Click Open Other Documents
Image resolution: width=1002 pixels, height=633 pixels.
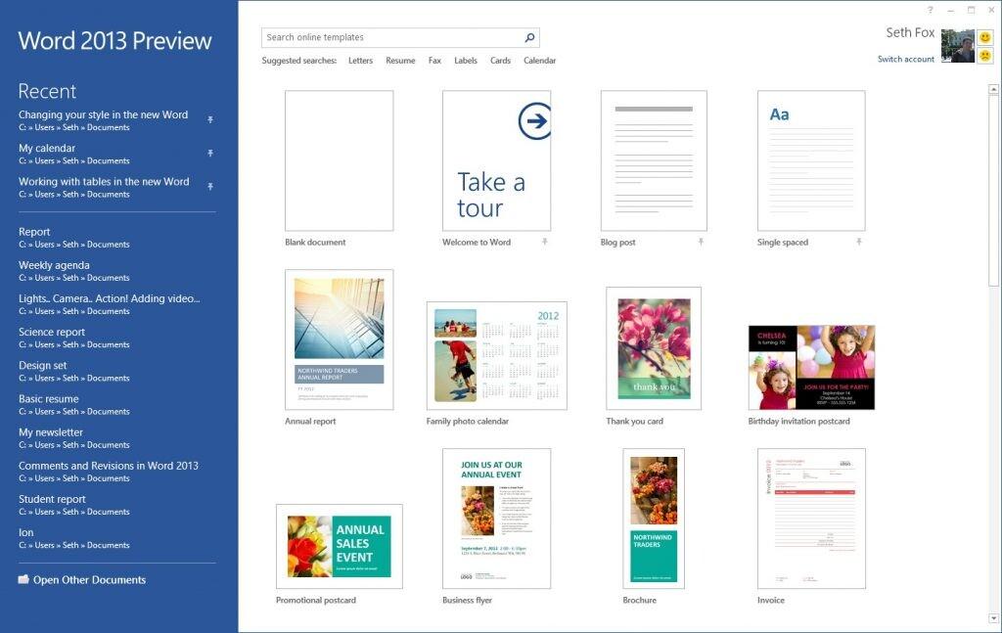[89, 579]
